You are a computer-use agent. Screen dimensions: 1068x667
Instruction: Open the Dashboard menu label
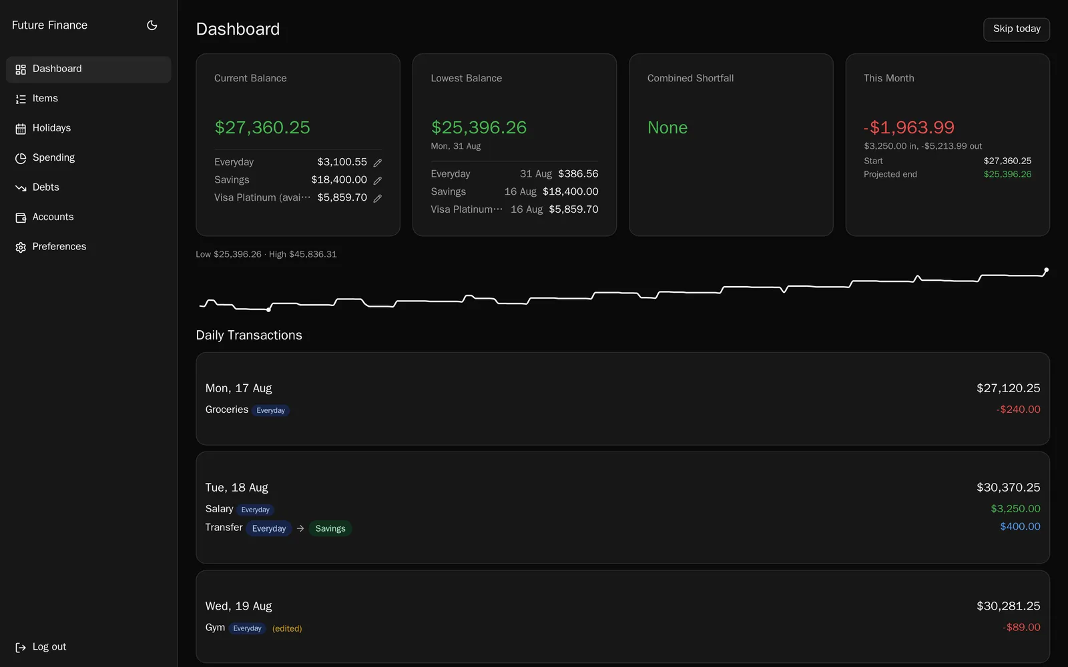[57, 69]
